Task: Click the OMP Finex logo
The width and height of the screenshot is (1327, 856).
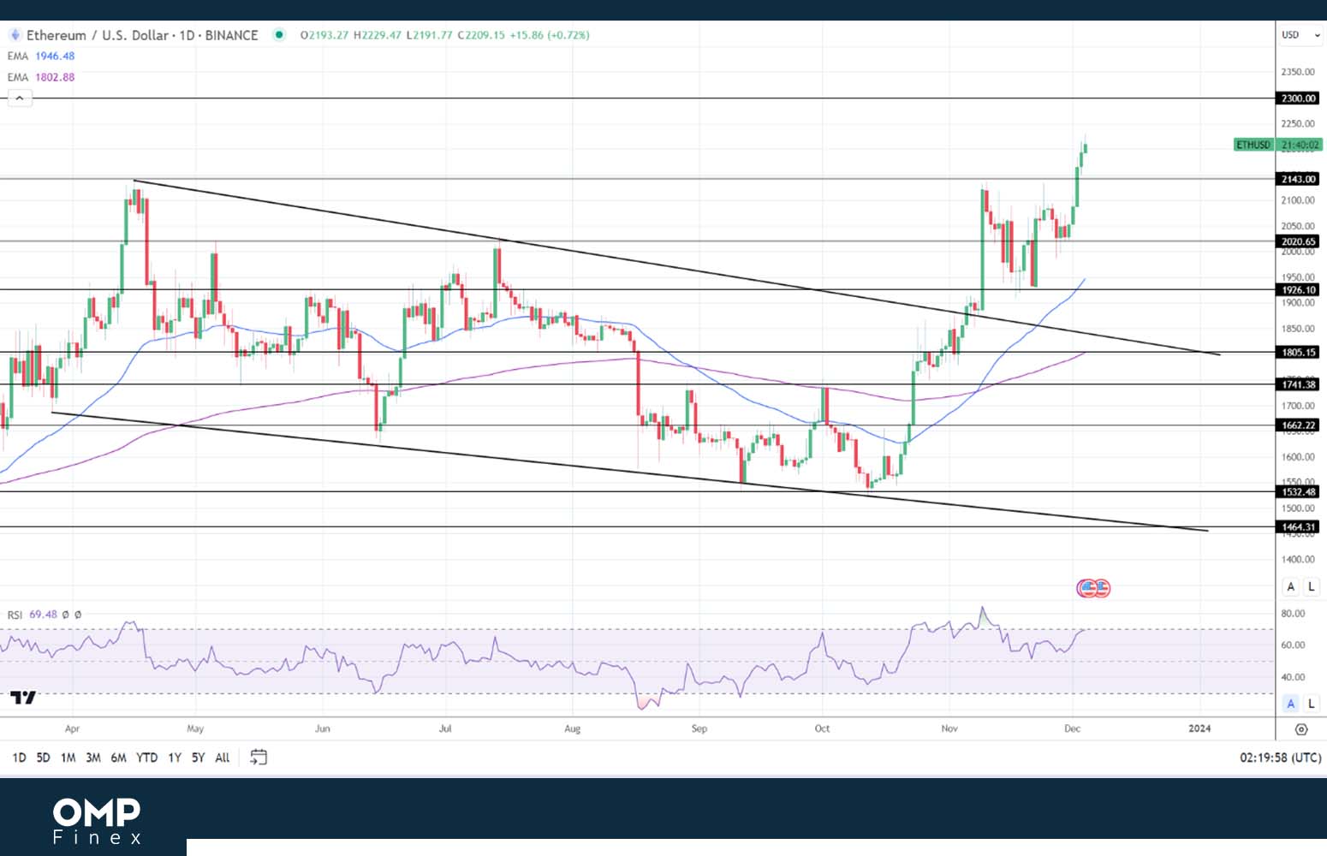Action: [97, 821]
